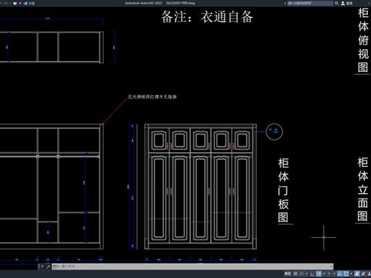Click the Plot printer icon in quick access toolbar
Image resolution: width=371 pixels, height=278 pixels.
click(x=15, y=3)
